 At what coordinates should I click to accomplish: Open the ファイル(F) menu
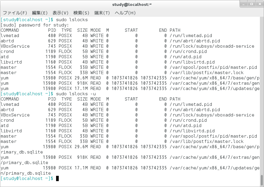[15, 13]
